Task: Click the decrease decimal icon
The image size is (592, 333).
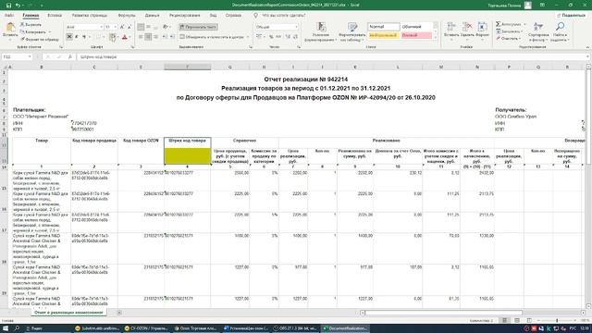Action: (x=295, y=37)
